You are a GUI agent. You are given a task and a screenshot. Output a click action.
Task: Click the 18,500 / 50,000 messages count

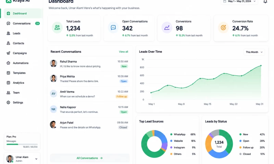(30, 147)
